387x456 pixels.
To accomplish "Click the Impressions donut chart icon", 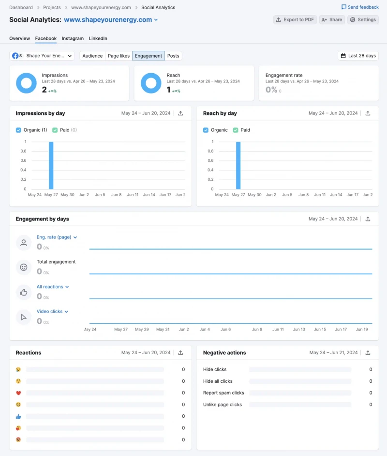I will click(x=26, y=83).
